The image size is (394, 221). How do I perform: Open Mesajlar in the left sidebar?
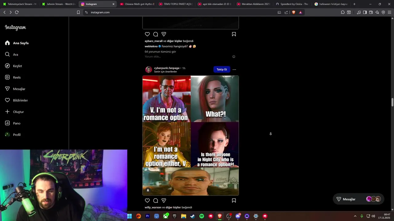click(x=15, y=89)
